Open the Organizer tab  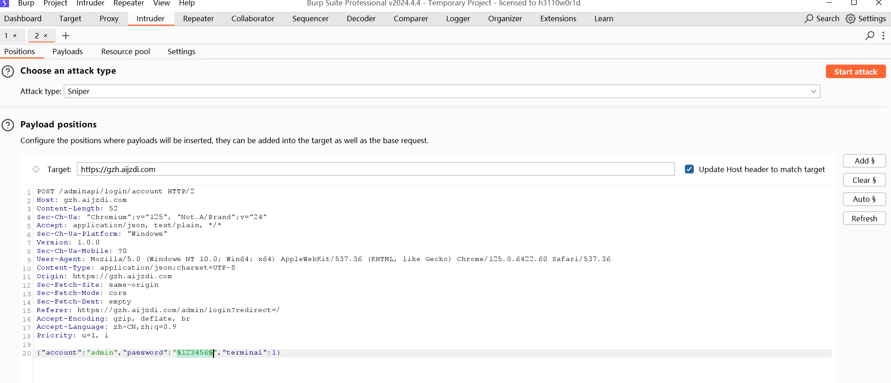click(x=505, y=19)
